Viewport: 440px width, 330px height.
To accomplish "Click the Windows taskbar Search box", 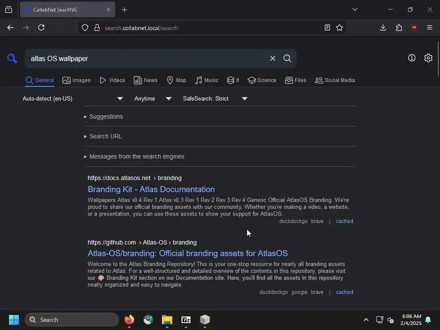I will 72,320.
